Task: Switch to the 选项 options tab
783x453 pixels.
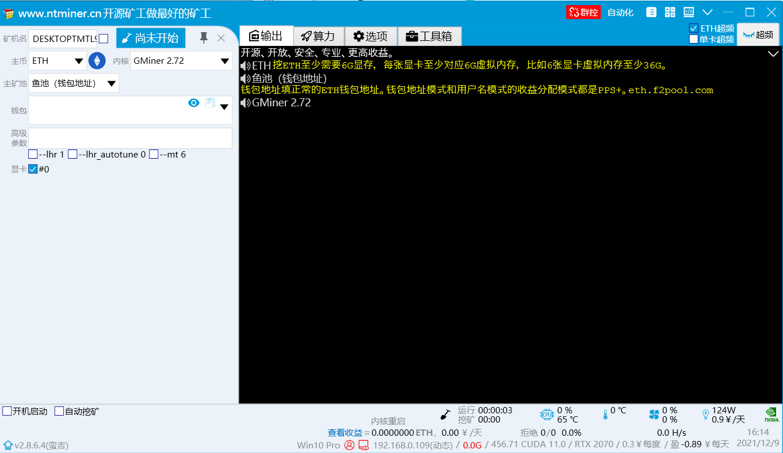Action: point(371,36)
